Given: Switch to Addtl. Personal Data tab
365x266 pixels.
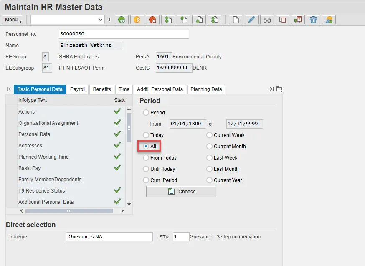Looking at the screenshot, I should tap(160, 89).
